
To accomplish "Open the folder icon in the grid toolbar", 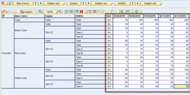I will tap(3, 12).
